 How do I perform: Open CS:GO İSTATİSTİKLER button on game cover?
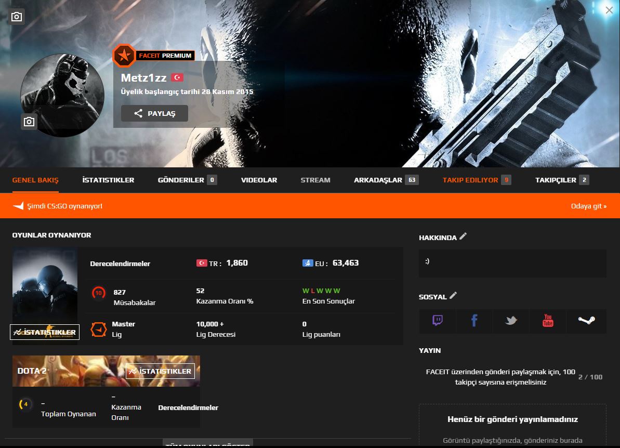45,332
